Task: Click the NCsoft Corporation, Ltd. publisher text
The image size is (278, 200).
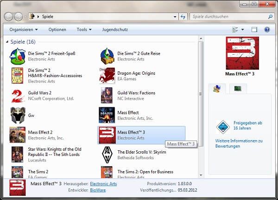Action: [x=51, y=98]
